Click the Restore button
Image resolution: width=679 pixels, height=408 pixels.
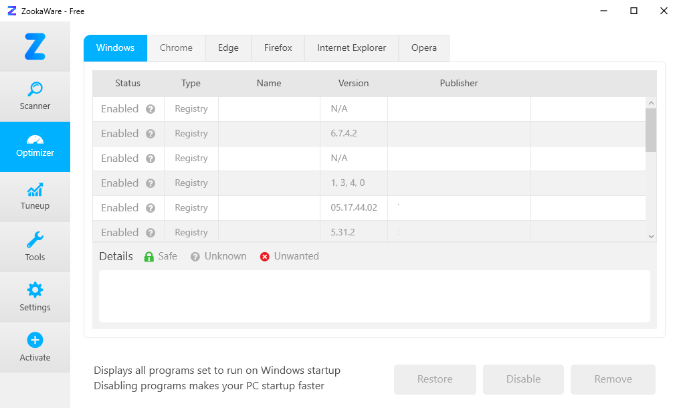[x=435, y=379]
